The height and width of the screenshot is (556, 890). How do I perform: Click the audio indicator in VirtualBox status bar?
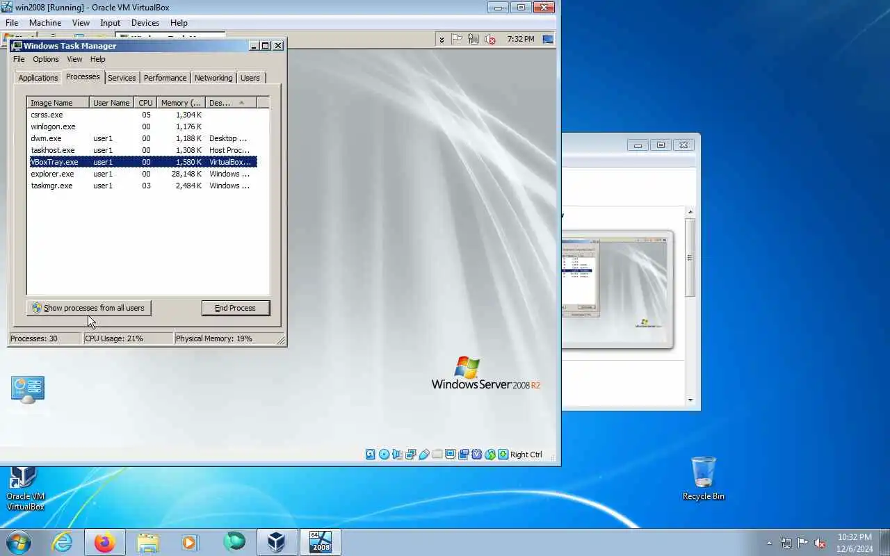[x=397, y=455]
